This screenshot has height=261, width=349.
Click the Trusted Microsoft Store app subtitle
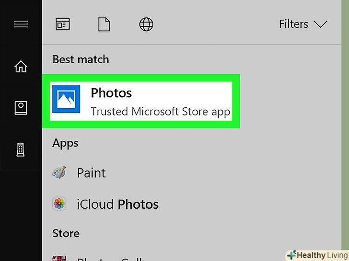pyautogui.click(x=160, y=112)
